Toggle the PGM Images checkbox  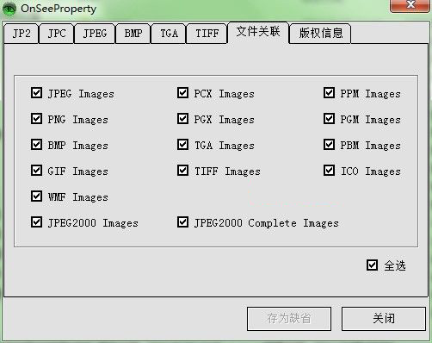point(329,119)
